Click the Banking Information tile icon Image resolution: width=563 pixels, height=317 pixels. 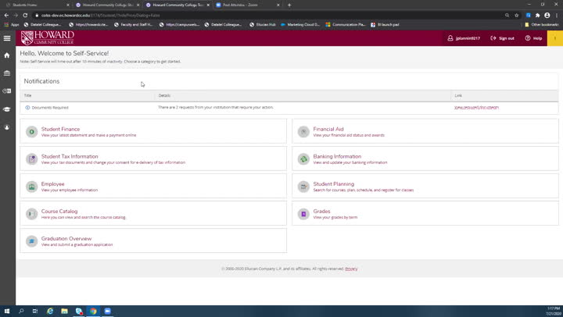point(303,159)
